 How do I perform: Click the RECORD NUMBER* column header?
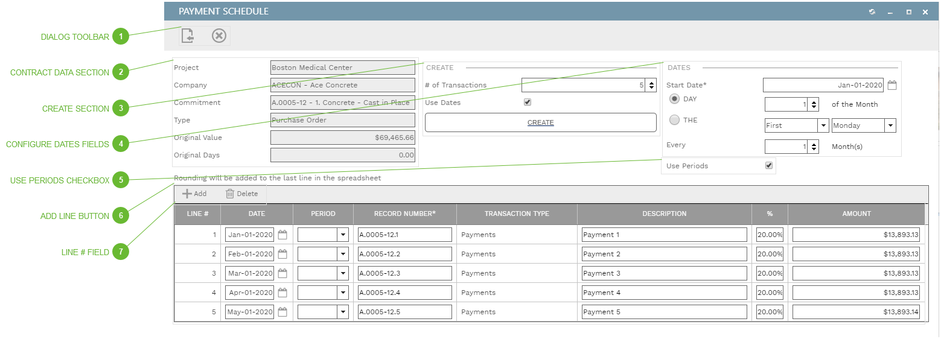[405, 214]
